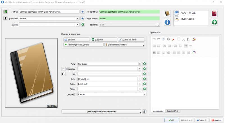225x124 pixels.
Task: Pick the comment background color
Action: tap(194, 39)
